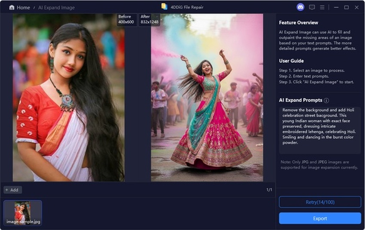Click the Before 400x600 label
The width and height of the screenshot is (365, 230).
coord(126,19)
